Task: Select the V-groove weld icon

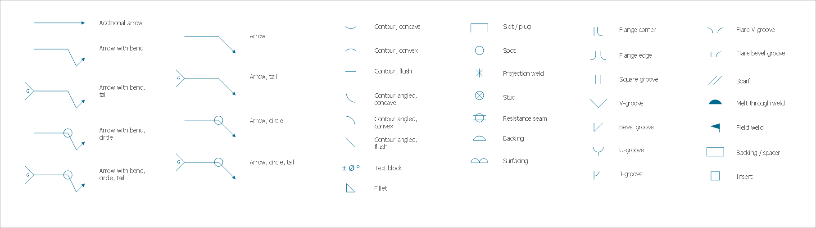Action: 598,103
